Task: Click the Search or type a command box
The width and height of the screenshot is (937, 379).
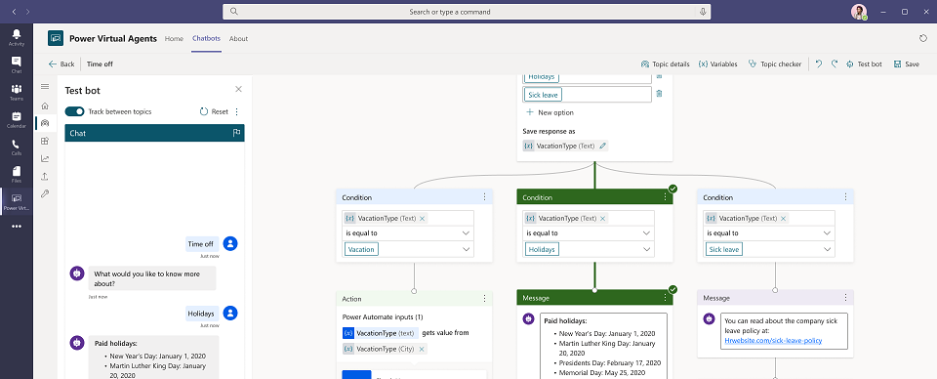Action: 467,12
